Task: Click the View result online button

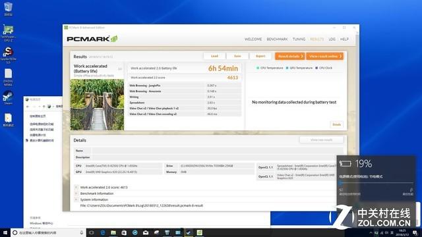Action: tap(325, 56)
